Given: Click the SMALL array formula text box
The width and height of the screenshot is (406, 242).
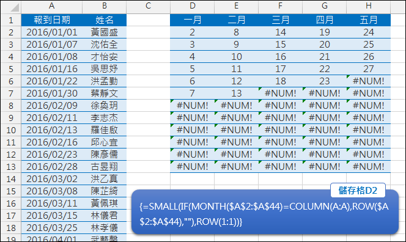Looking at the screenshot, I should (265, 212).
